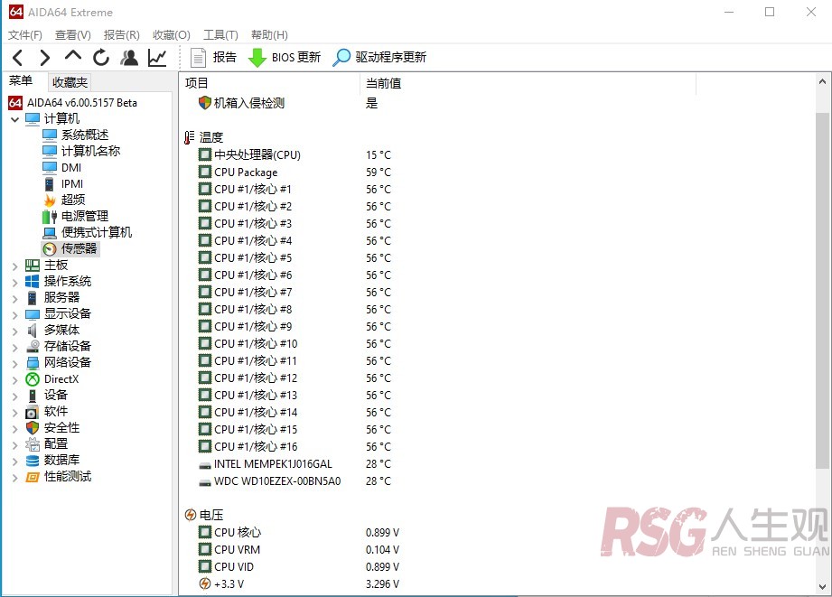
Task: Expand the 存储设备 tree node
Action: pyautogui.click(x=14, y=348)
